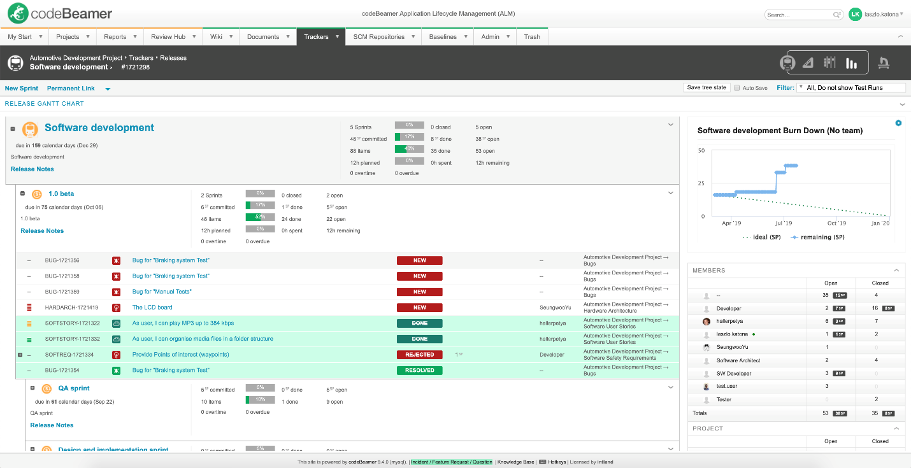This screenshot has height=468, width=911.
Task: Click the 52% items progress bar in 1.0 beta
Action: (260, 217)
